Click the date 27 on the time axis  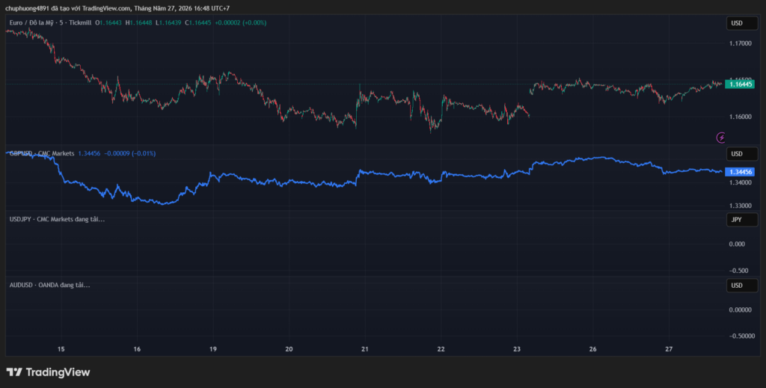pos(669,349)
